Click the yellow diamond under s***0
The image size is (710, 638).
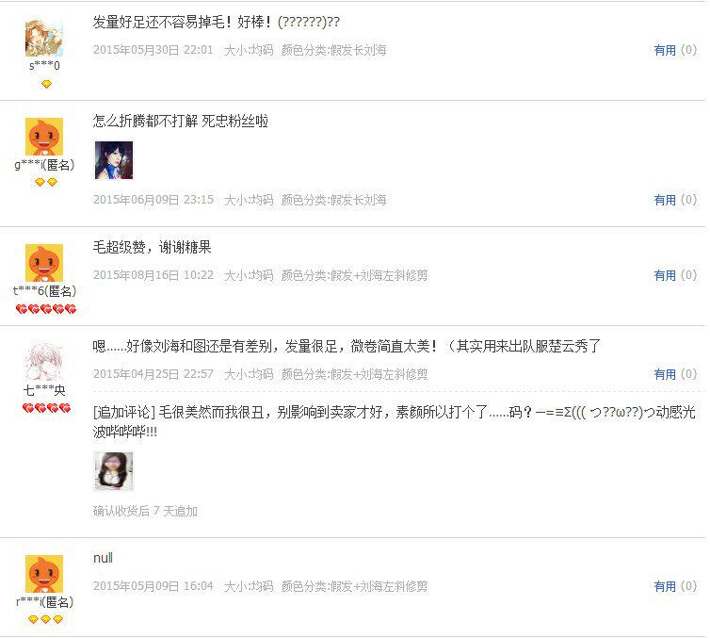coord(46,84)
